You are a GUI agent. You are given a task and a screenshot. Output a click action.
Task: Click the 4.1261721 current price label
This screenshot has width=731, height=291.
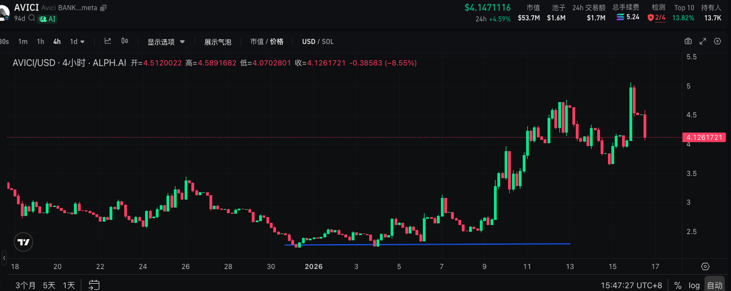tap(705, 138)
